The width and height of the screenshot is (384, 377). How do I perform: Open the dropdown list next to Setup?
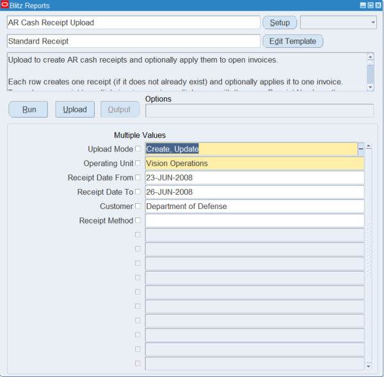(338, 22)
